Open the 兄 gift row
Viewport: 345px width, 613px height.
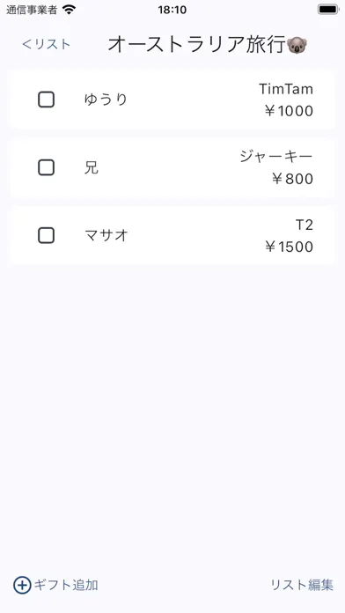point(172,167)
